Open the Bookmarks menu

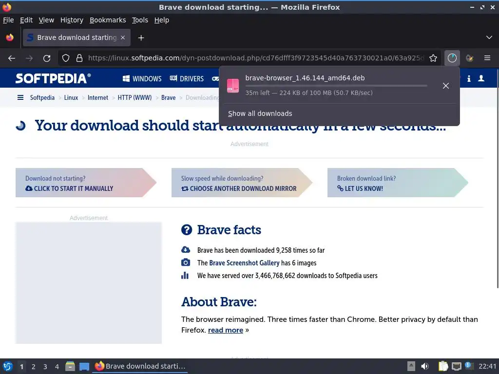(x=108, y=20)
